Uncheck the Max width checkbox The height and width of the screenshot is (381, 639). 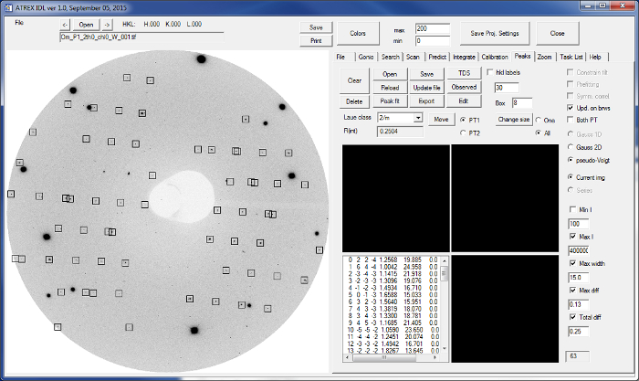click(572, 264)
